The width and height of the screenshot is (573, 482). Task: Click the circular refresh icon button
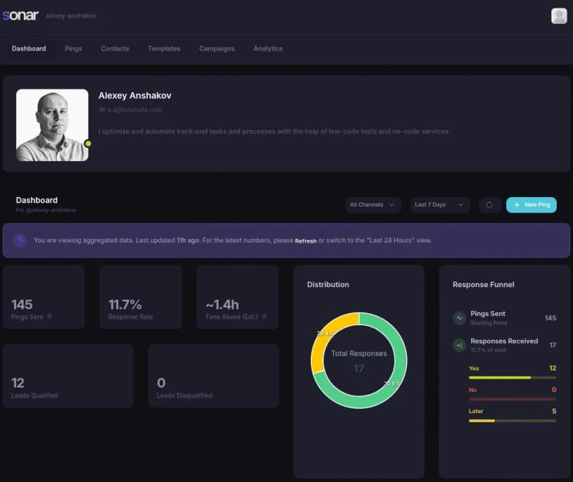pos(490,205)
